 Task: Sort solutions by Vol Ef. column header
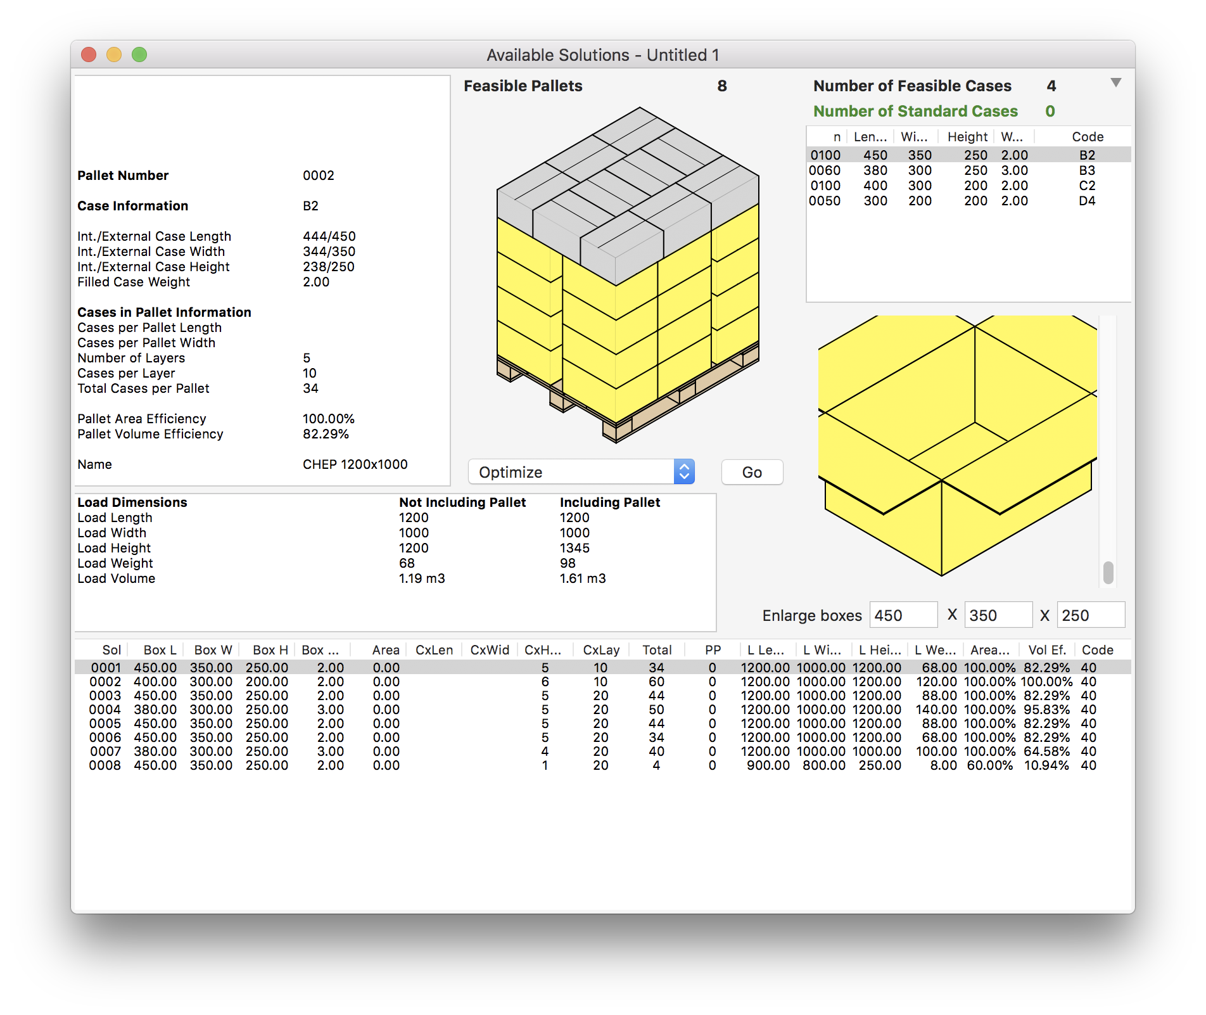pyautogui.click(x=1047, y=650)
